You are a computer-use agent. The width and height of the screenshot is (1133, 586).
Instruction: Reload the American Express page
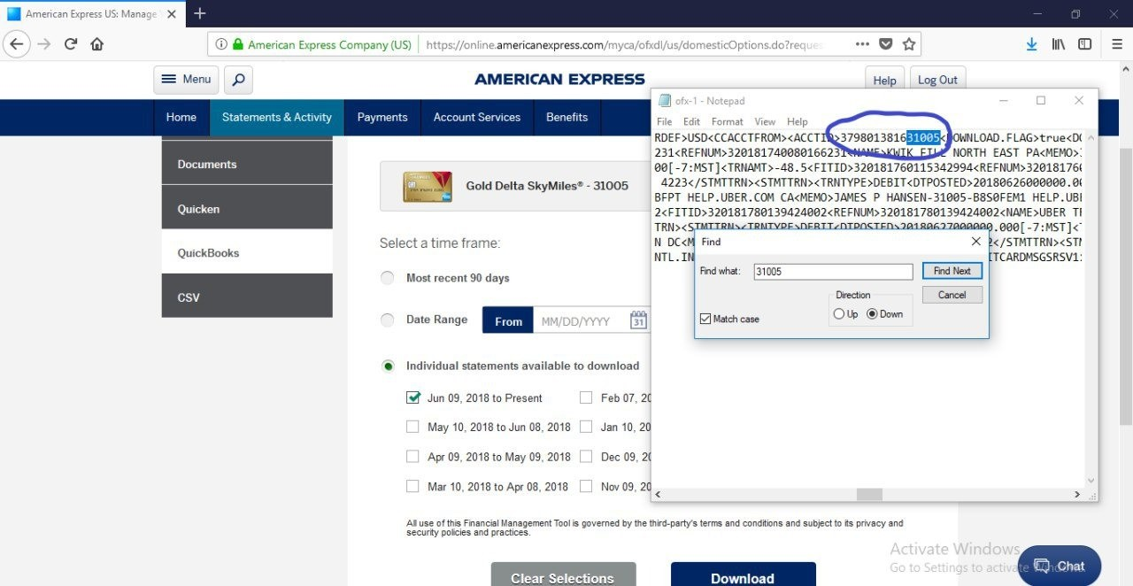(x=71, y=44)
